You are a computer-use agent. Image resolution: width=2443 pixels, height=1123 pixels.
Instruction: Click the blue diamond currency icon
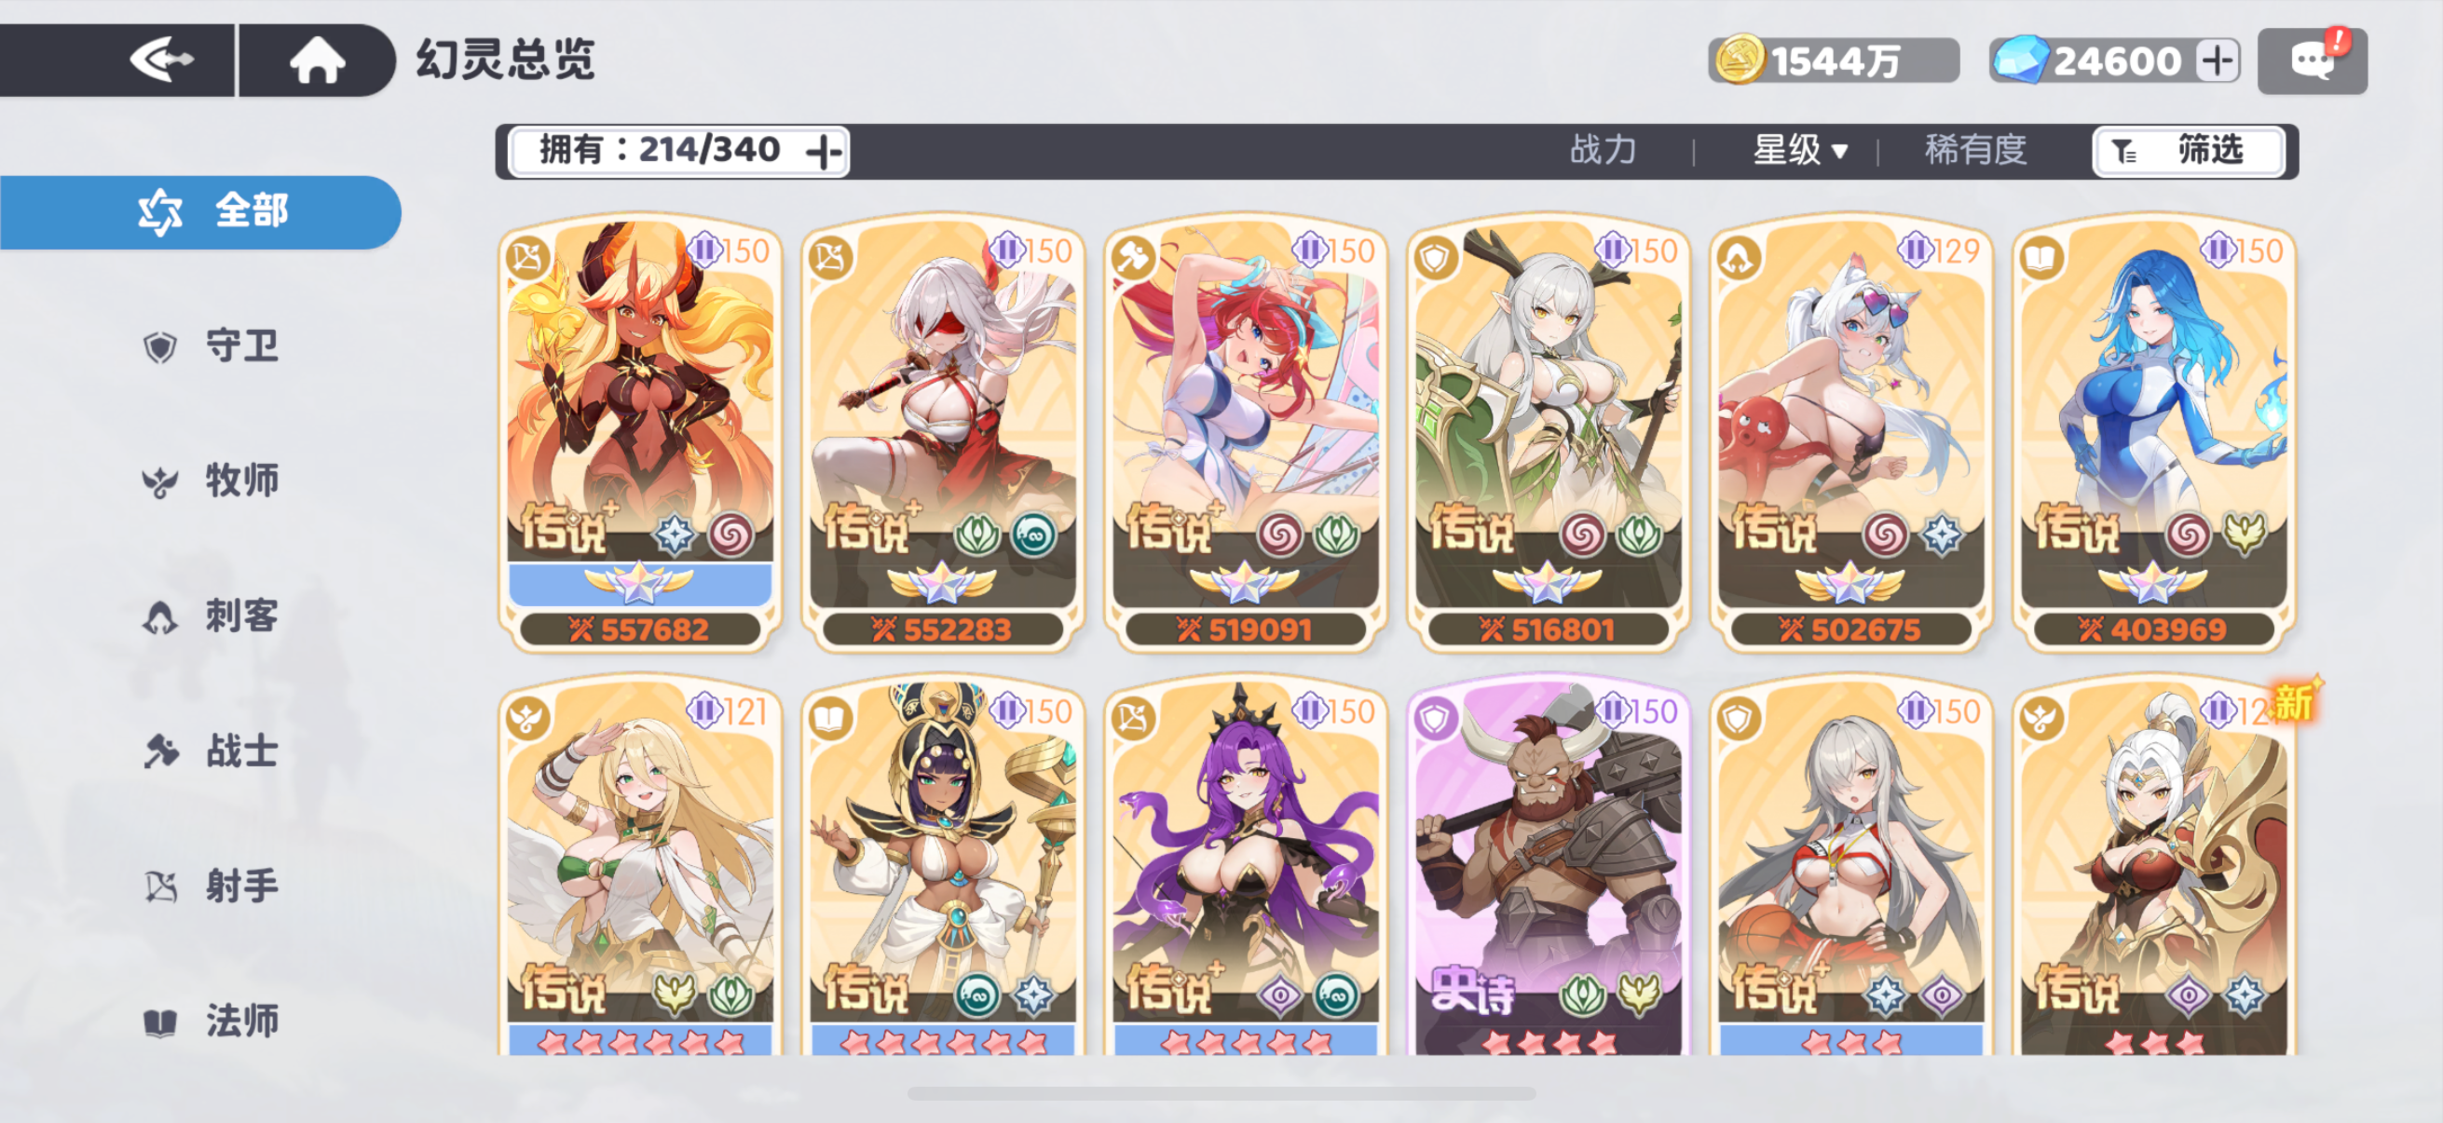pyautogui.click(x=2020, y=60)
